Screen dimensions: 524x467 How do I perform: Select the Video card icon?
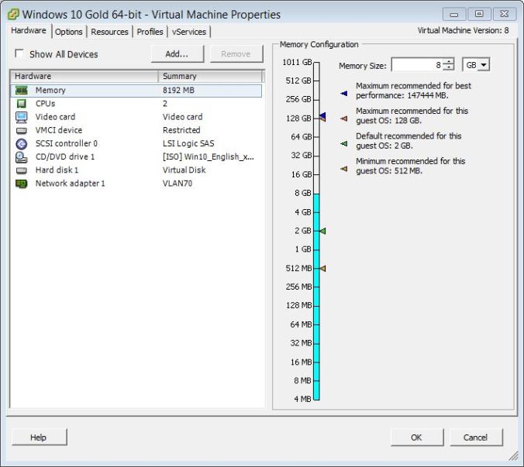[x=22, y=117]
